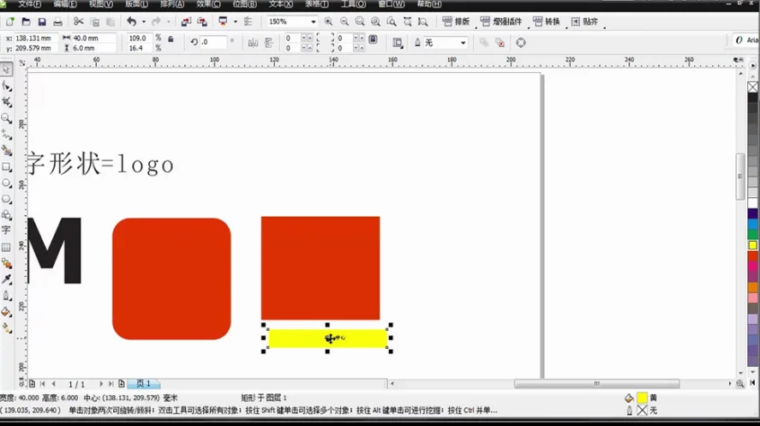Open the wrap text flyout

[398, 43]
